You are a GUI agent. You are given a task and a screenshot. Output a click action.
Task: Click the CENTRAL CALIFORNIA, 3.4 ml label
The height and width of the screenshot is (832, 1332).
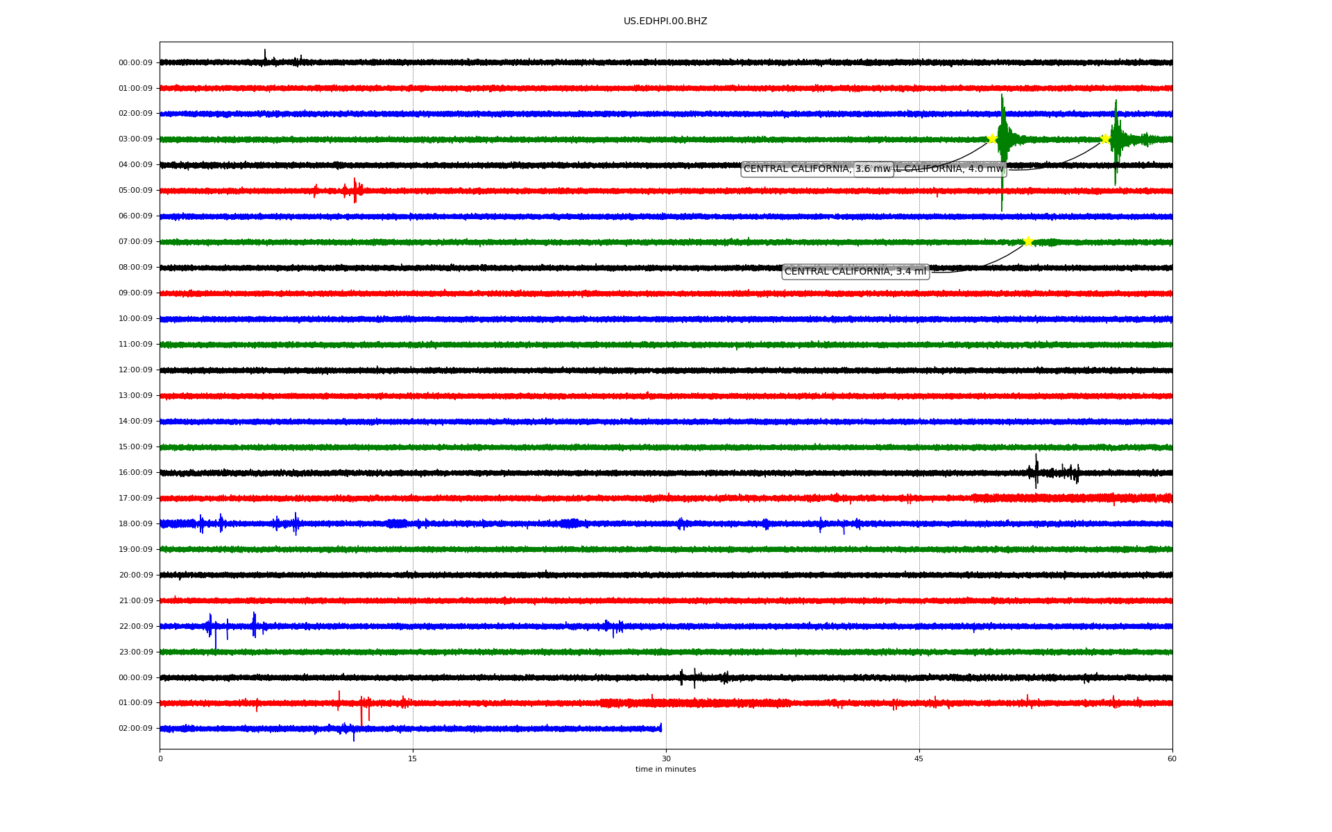pos(855,271)
